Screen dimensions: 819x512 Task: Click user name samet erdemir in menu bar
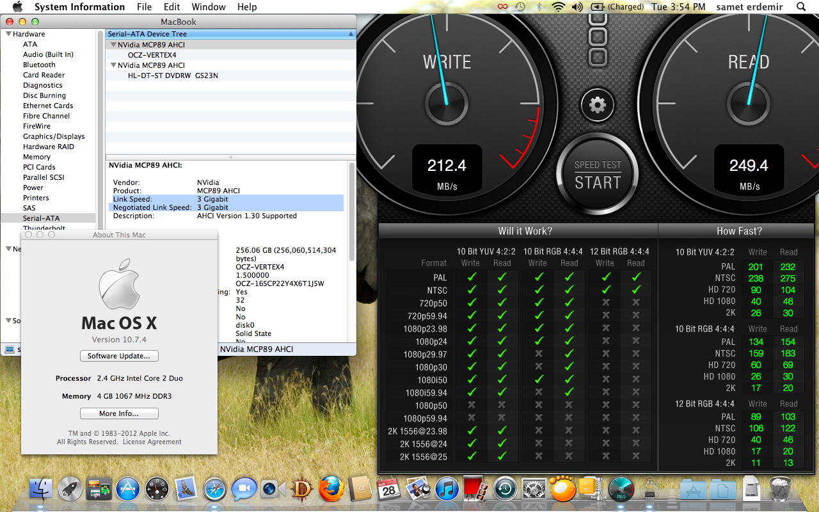(749, 7)
